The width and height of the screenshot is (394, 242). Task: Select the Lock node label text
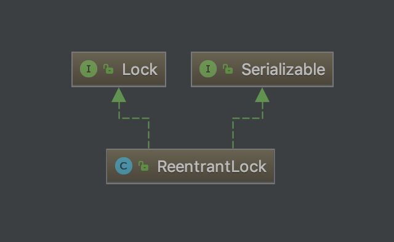[x=140, y=69]
